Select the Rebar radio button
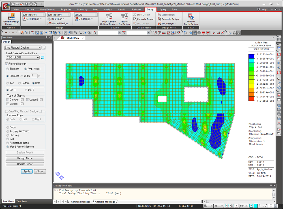 point(8,127)
